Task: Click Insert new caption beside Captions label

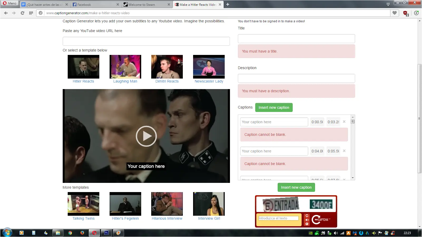Action: pos(274,107)
